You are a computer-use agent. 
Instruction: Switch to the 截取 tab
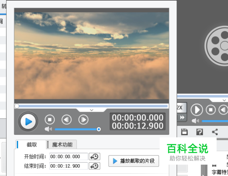click(x=31, y=145)
